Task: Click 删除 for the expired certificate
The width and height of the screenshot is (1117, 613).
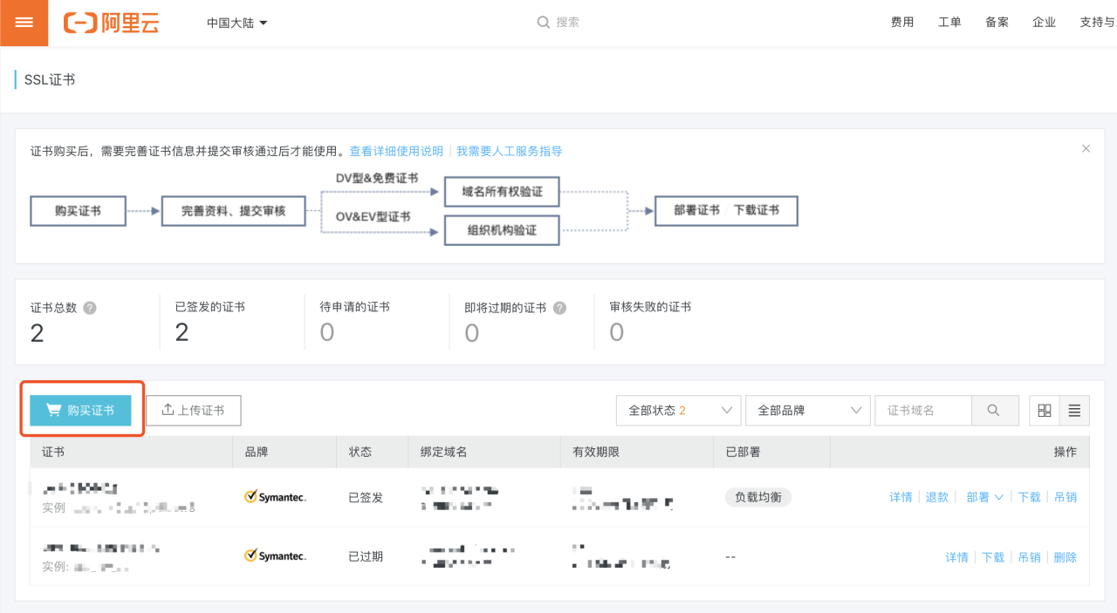Action: (1065, 557)
